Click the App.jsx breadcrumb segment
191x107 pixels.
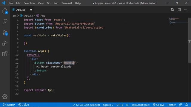[x=28, y=16]
